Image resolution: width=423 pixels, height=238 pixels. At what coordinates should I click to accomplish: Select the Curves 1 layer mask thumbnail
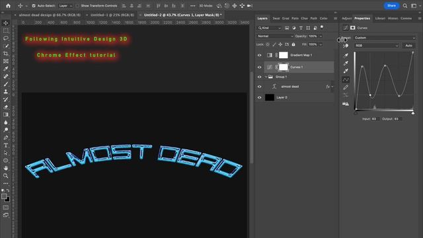(x=284, y=67)
